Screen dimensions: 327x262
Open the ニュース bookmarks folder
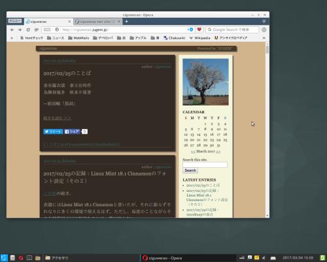click(x=56, y=38)
